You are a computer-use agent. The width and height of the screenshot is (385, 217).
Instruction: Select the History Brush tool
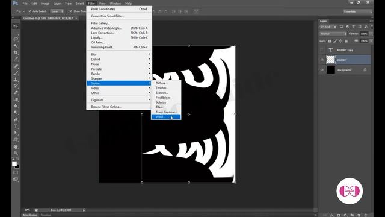click(16, 86)
